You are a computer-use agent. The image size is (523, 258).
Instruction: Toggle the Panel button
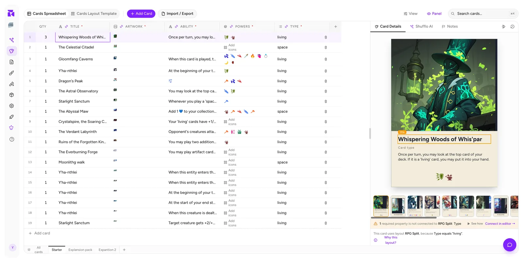[x=434, y=14]
